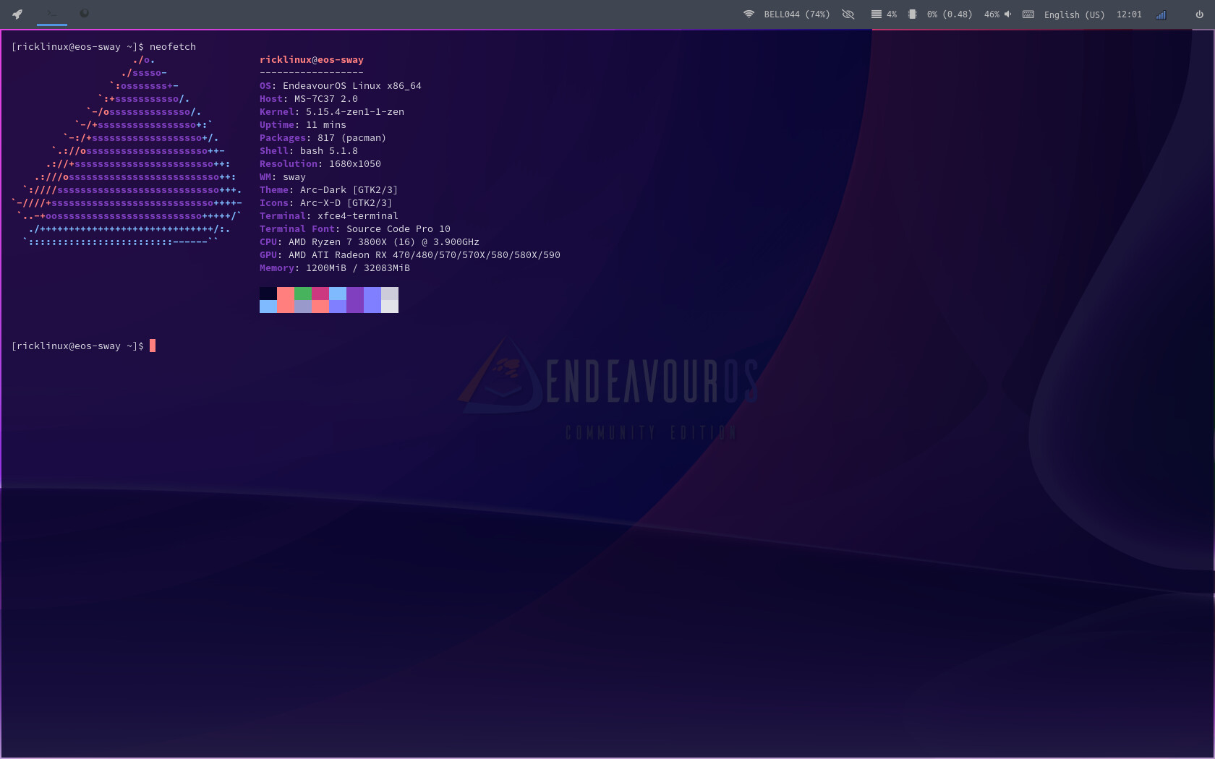Select the Memory: 1200MiB / 32083MiB line
This screenshot has height=759, width=1215.
click(x=335, y=267)
